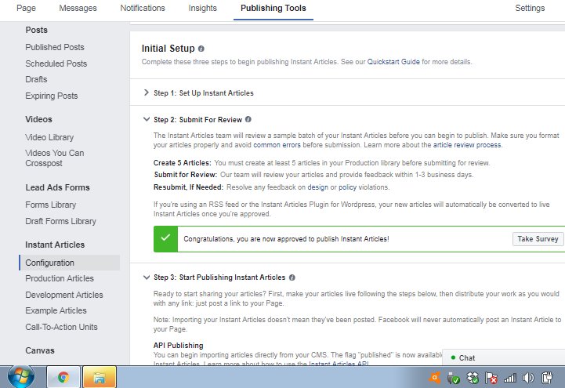565x388 pixels.
Task: Click the Lead Ads Forms heading
Action: click(x=57, y=187)
